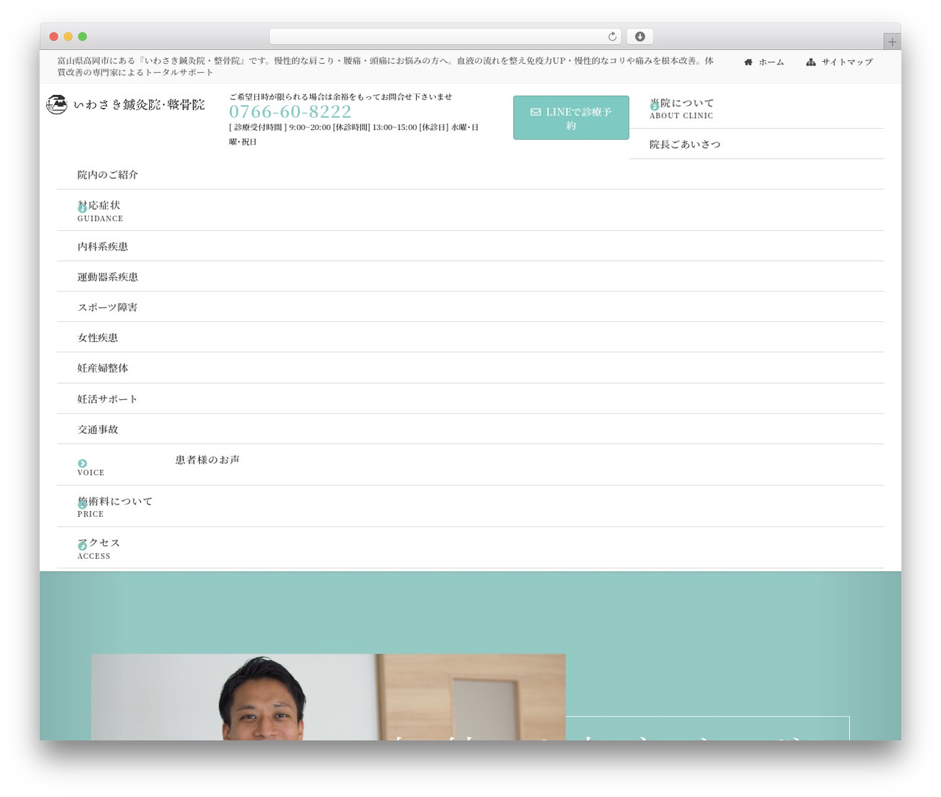Click the envelope icon on LINE button
Image resolution: width=941 pixels, height=797 pixels.
coord(536,112)
